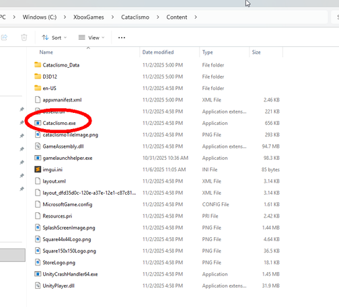Expand chevron after Cataclismo breadcrumb
This screenshot has height=307, width=339.
click(x=158, y=17)
